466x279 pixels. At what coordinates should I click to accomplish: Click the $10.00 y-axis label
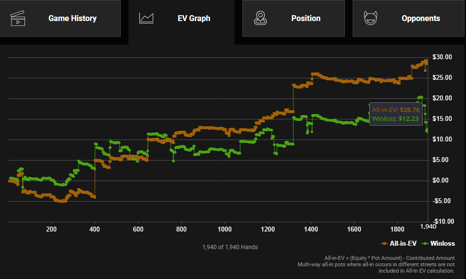coord(442,139)
